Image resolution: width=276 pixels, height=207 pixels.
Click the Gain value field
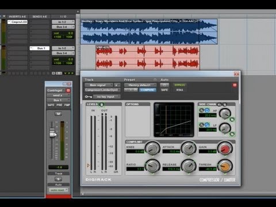click(x=208, y=151)
